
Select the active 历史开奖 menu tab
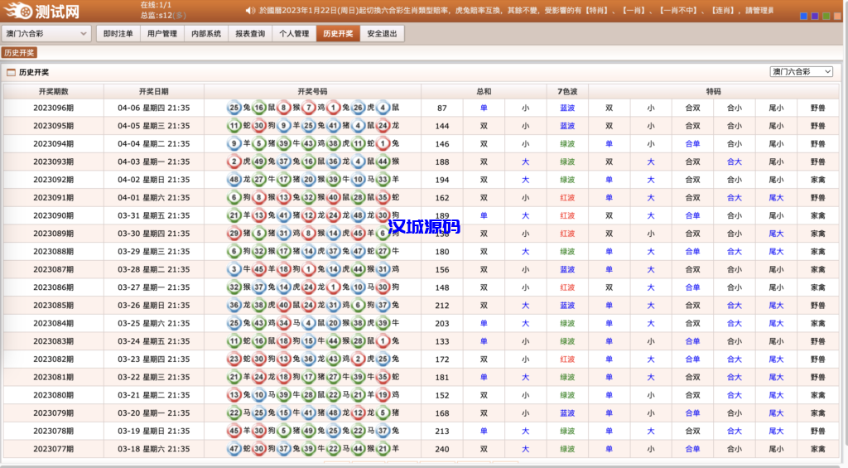[x=338, y=33]
